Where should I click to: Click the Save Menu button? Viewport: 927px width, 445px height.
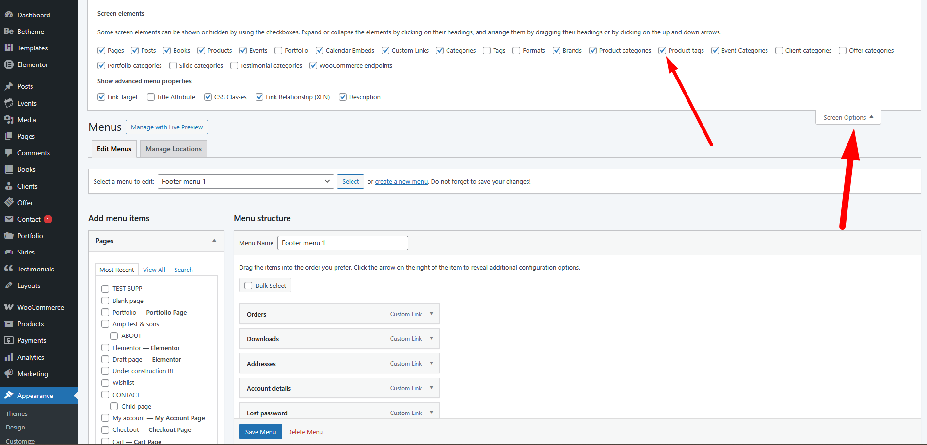click(x=260, y=432)
